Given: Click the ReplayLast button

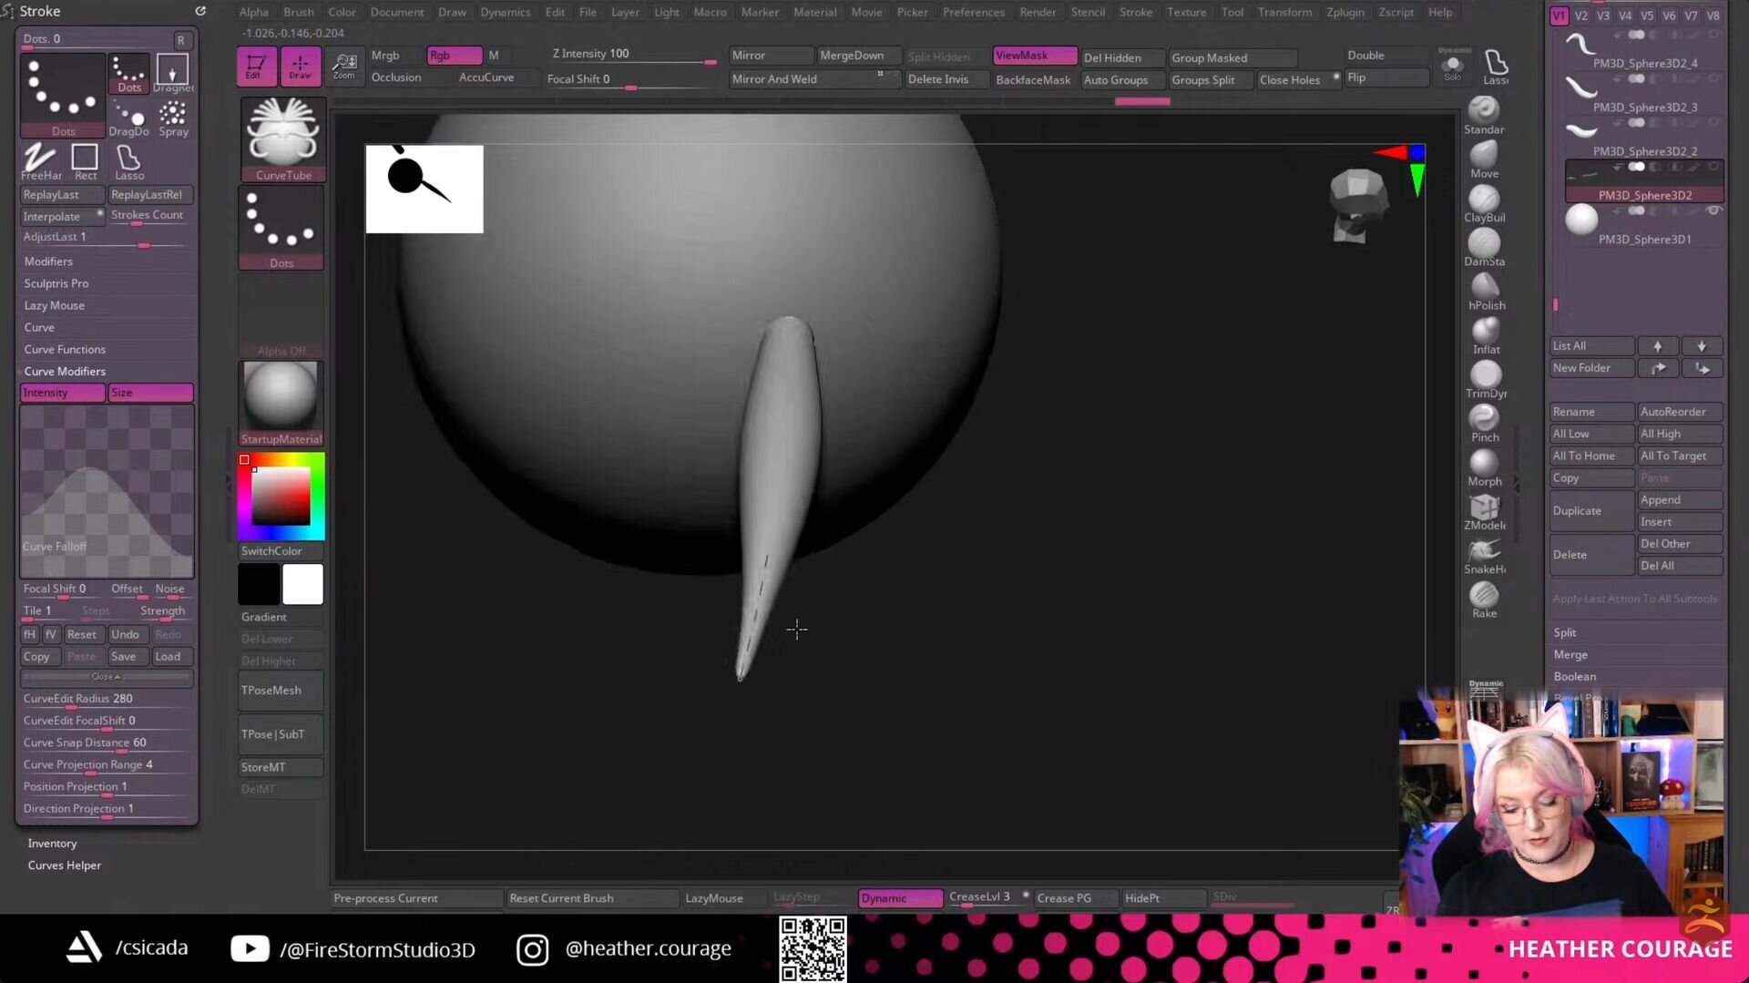Looking at the screenshot, I should coord(62,195).
